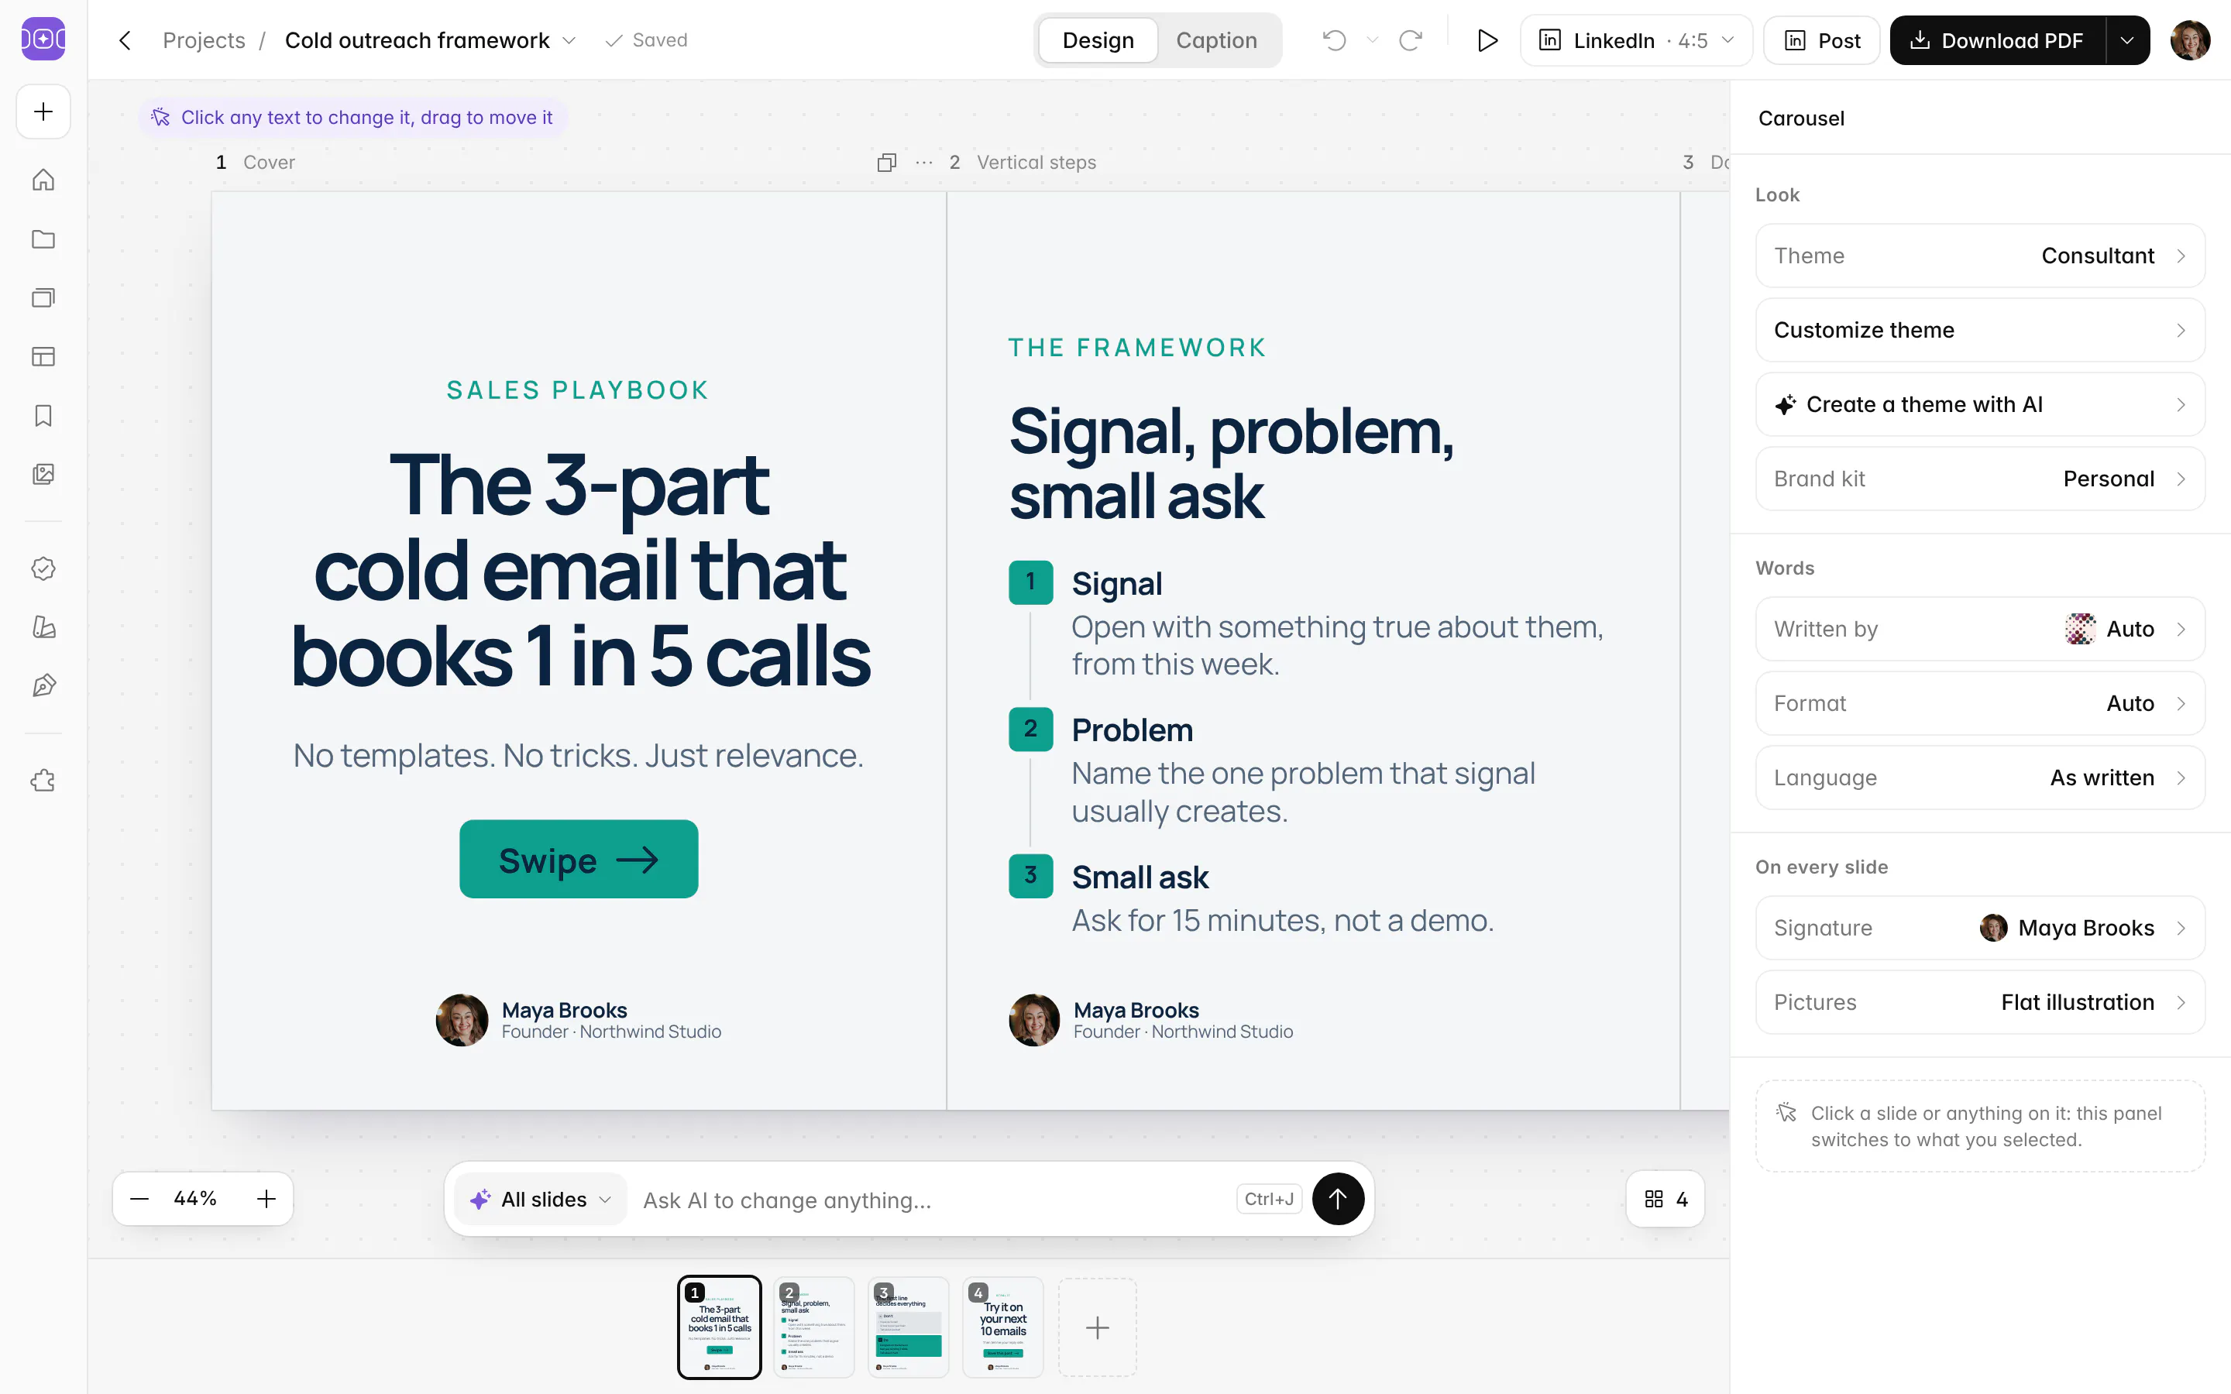Click the Projects breadcrumb link
2231x1394 pixels.
204,40
